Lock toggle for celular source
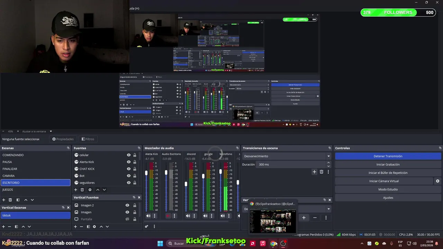Viewport: 443px width, 249px height. click(135, 155)
